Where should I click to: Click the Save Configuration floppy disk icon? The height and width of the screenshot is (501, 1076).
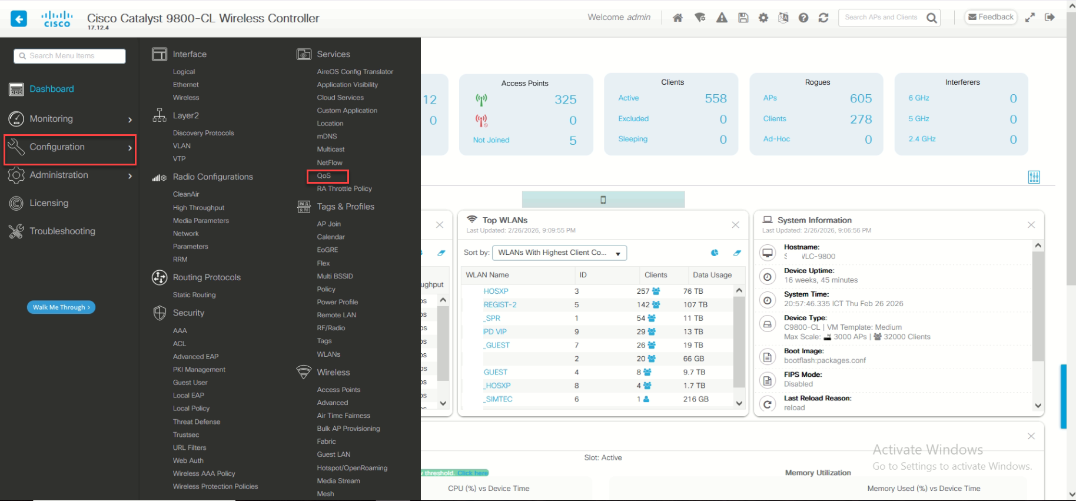click(743, 18)
